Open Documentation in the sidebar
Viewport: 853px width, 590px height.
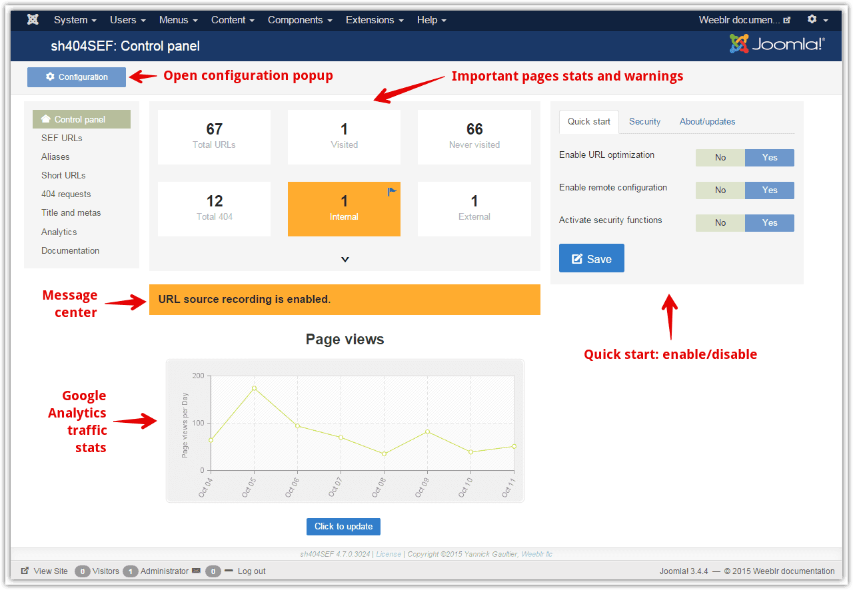(x=71, y=250)
